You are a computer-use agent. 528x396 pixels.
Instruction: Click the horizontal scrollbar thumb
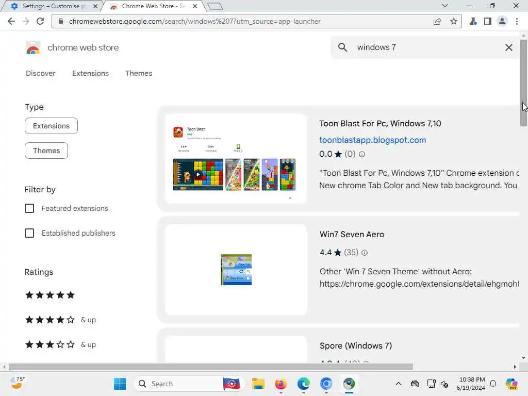point(210,367)
